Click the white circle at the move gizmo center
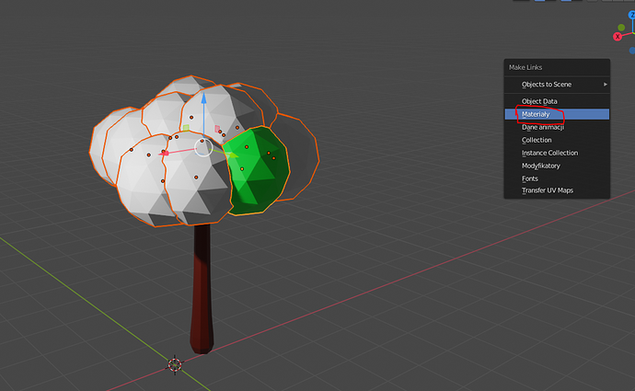 click(x=203, y=147)
